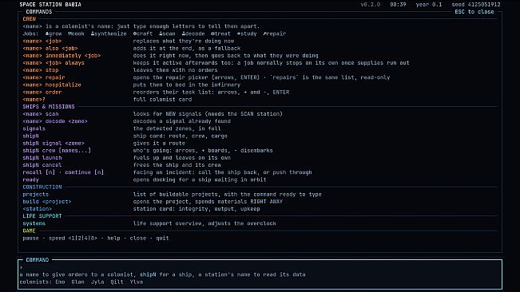Click the 'projects' command

(x=35, y=195)
